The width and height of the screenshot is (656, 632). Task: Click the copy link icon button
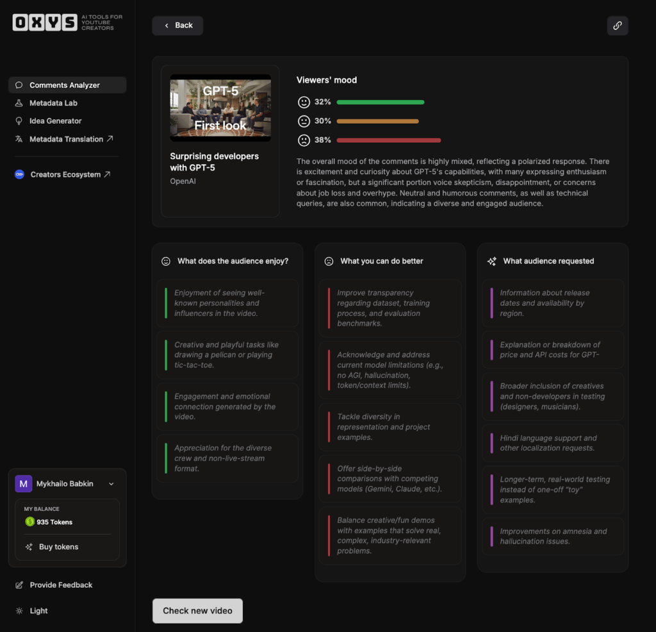[617, 26]
